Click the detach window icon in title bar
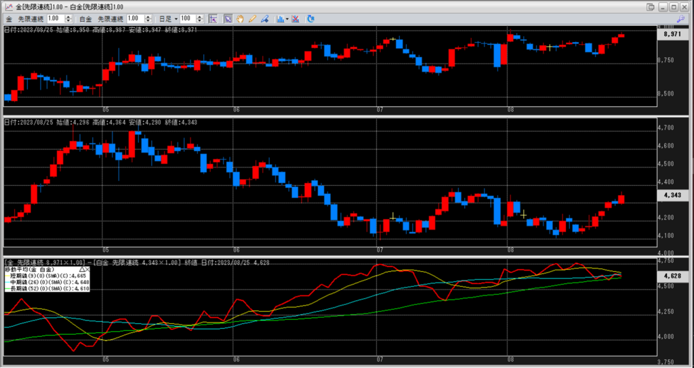Image resolution: width=694 pixels, height=368 pixels. [651, 6]
